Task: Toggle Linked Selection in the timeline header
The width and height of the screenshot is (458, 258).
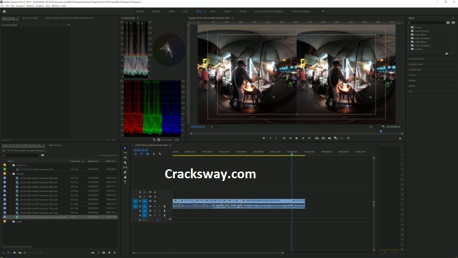Action: [x=148, y=154]
